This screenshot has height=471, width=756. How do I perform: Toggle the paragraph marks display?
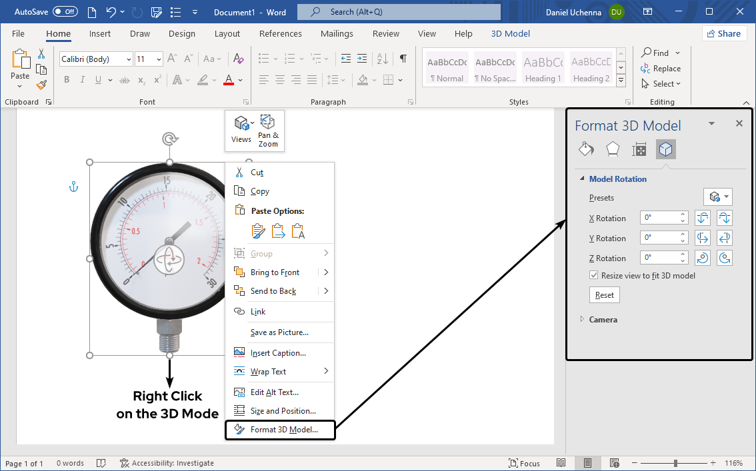pos(403,59)
